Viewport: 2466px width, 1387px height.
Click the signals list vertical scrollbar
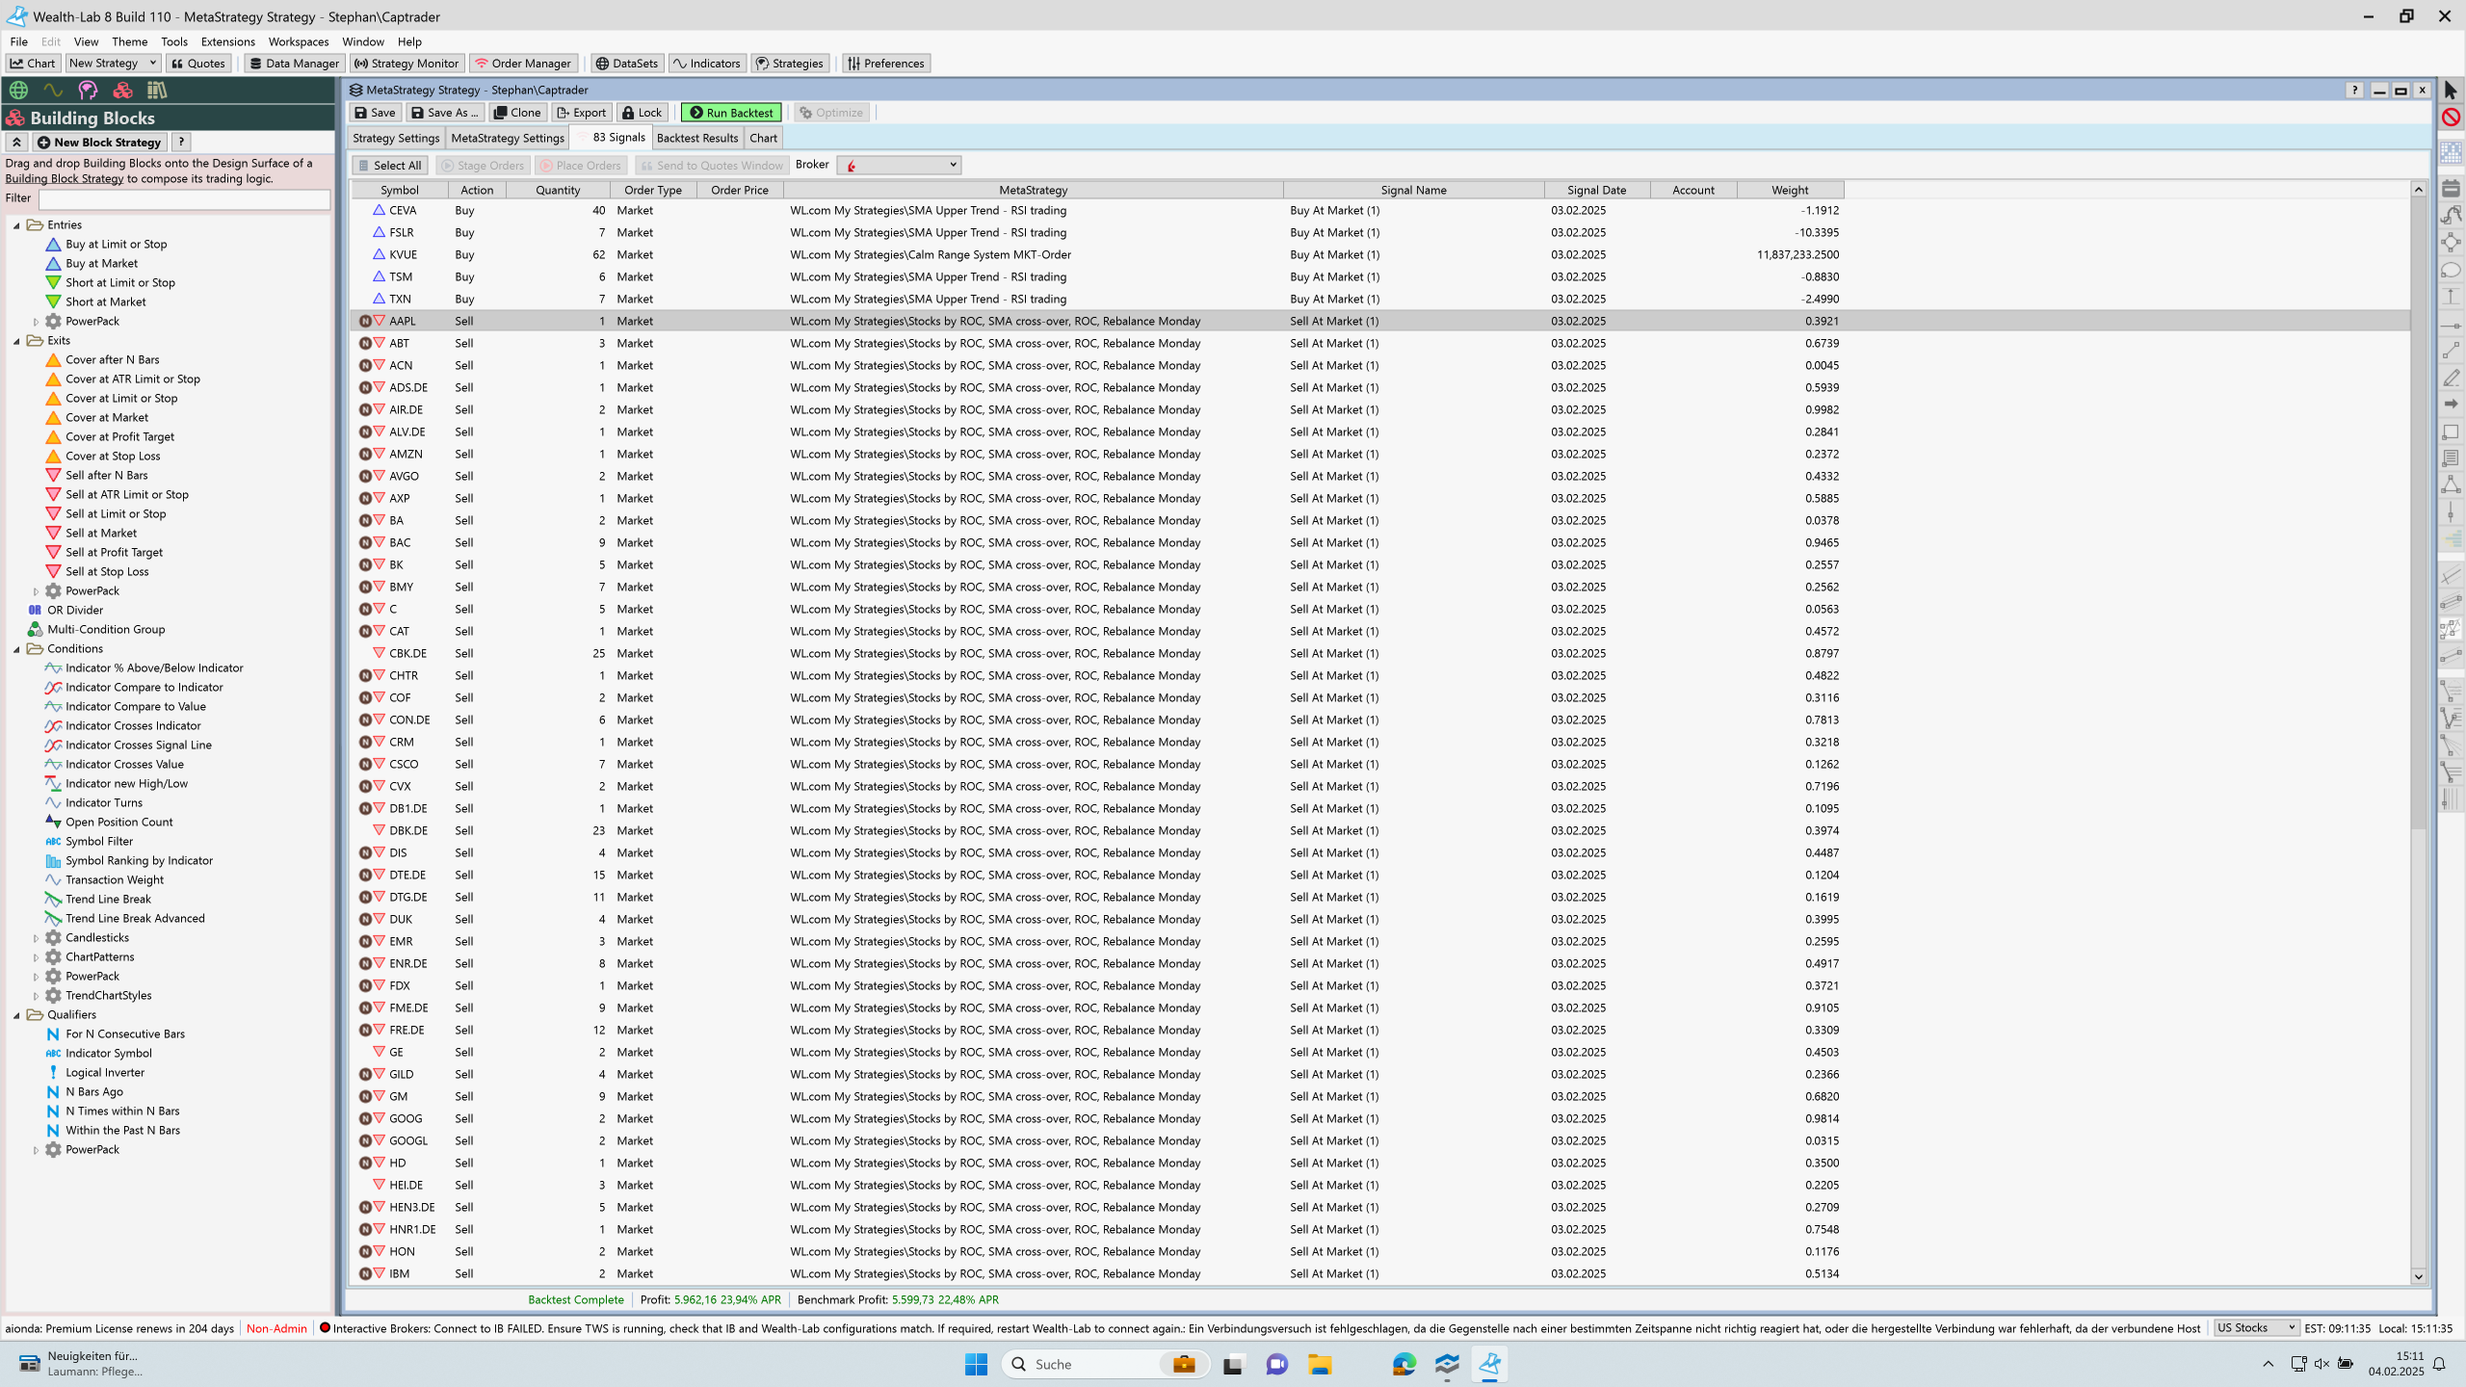pos(2418,510)
